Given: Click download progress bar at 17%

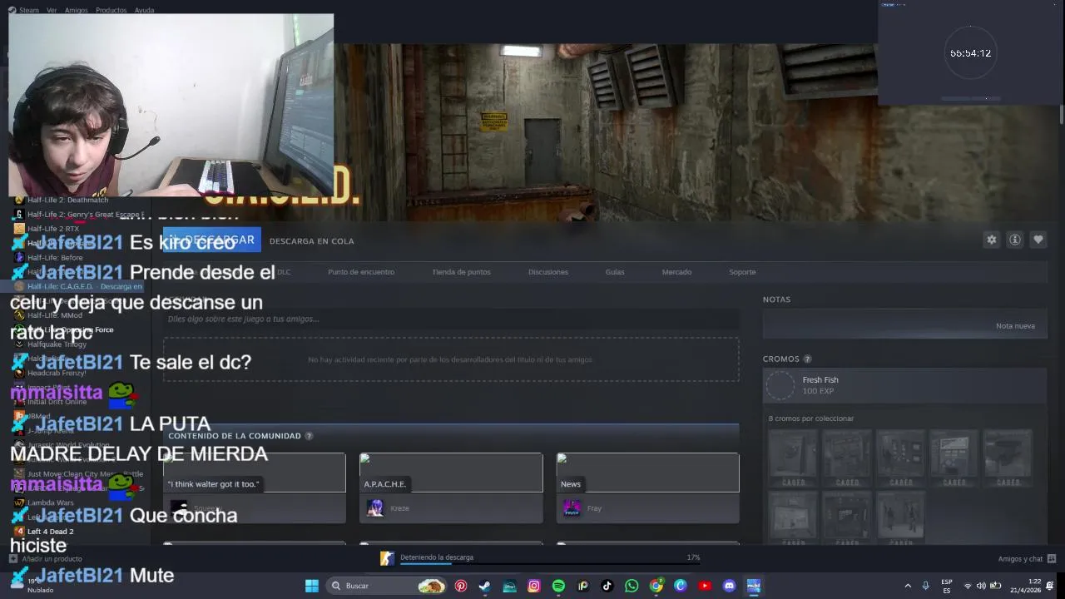Looking at the screenshot, I should 550,564.
